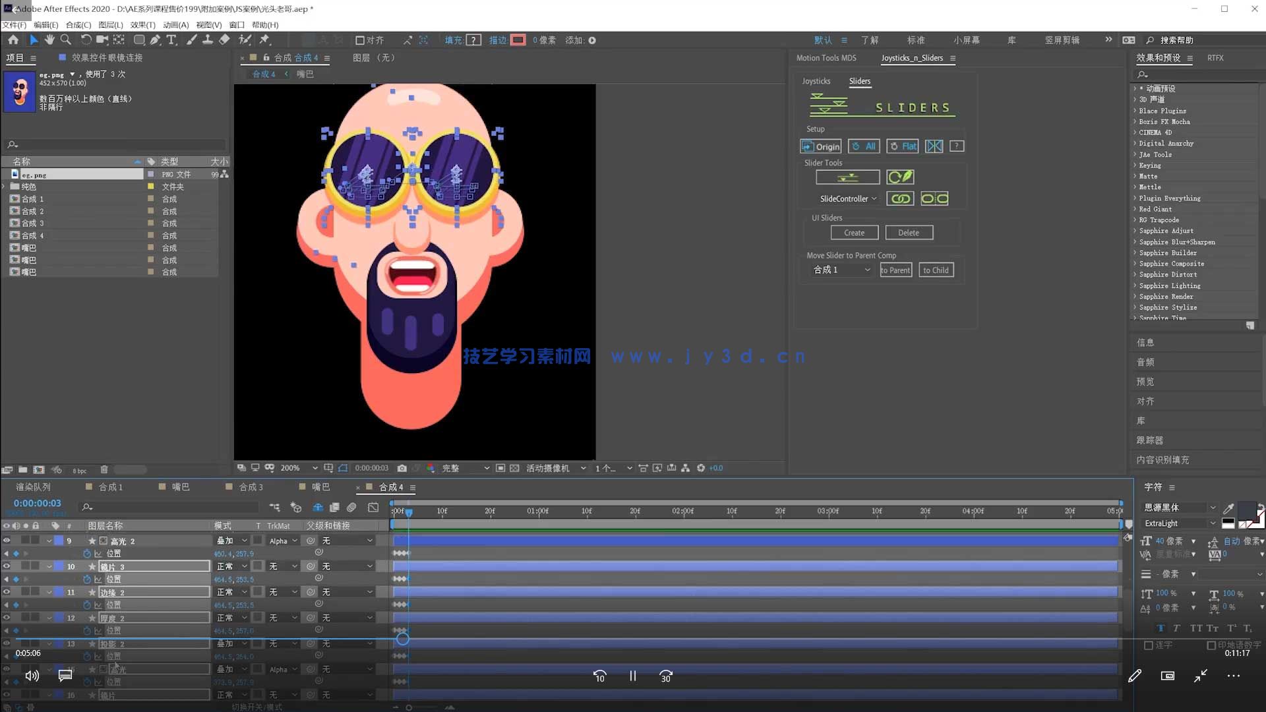Image resolution: width=1266 pixels, height=712 pixels.
Task: Click the snapshot camera icon in viewer
Action: point(402,468)
